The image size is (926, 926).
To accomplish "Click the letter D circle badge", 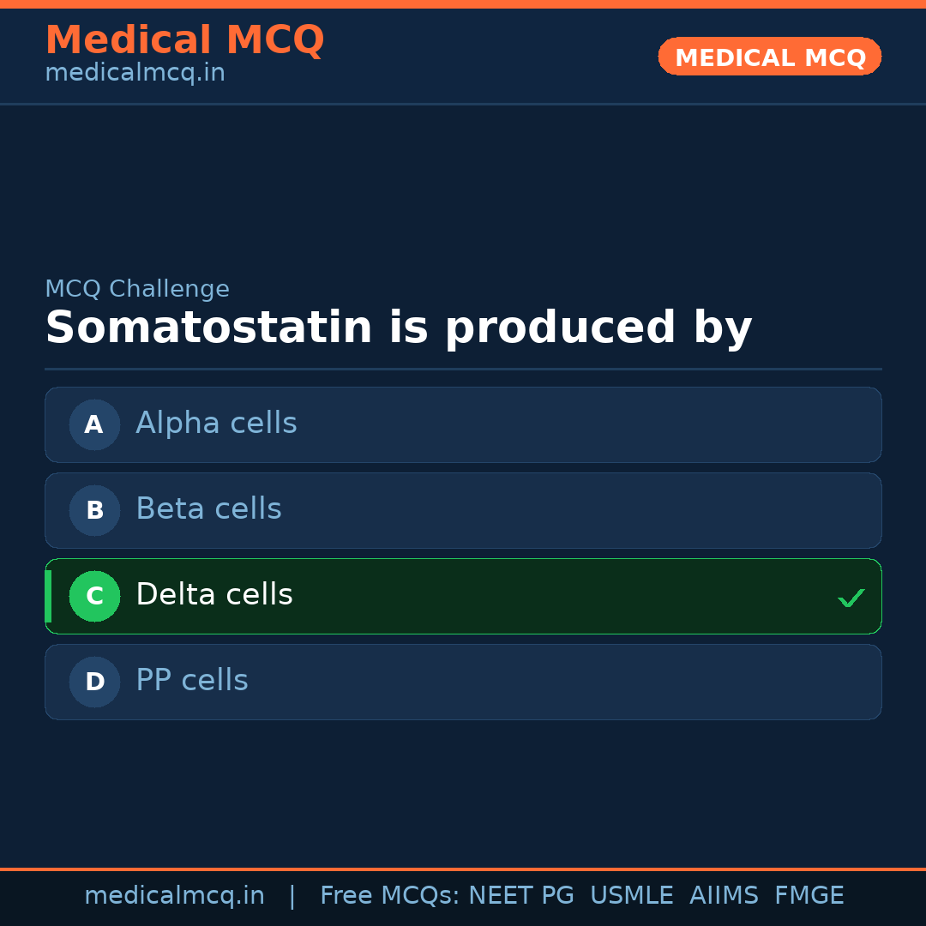I will click(94, 682).
